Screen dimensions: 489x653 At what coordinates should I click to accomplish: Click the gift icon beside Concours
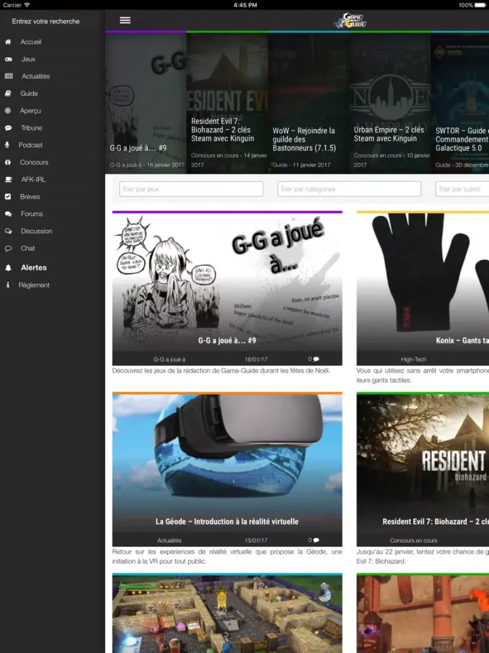click(x=8, y=162)
